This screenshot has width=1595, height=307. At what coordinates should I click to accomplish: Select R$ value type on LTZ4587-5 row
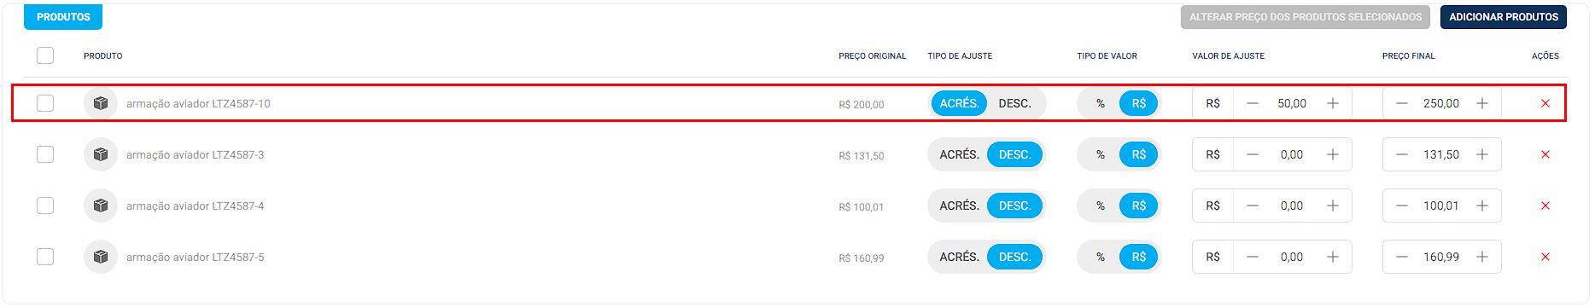click(1139, 257)
